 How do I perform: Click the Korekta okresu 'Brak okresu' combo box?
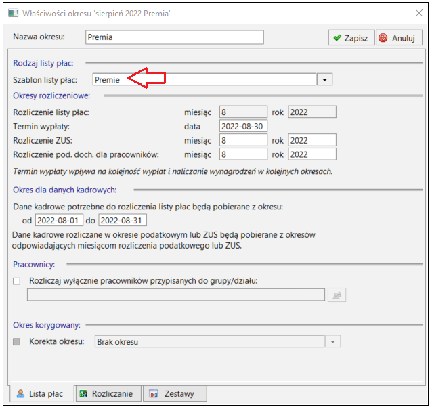point(209,341)
